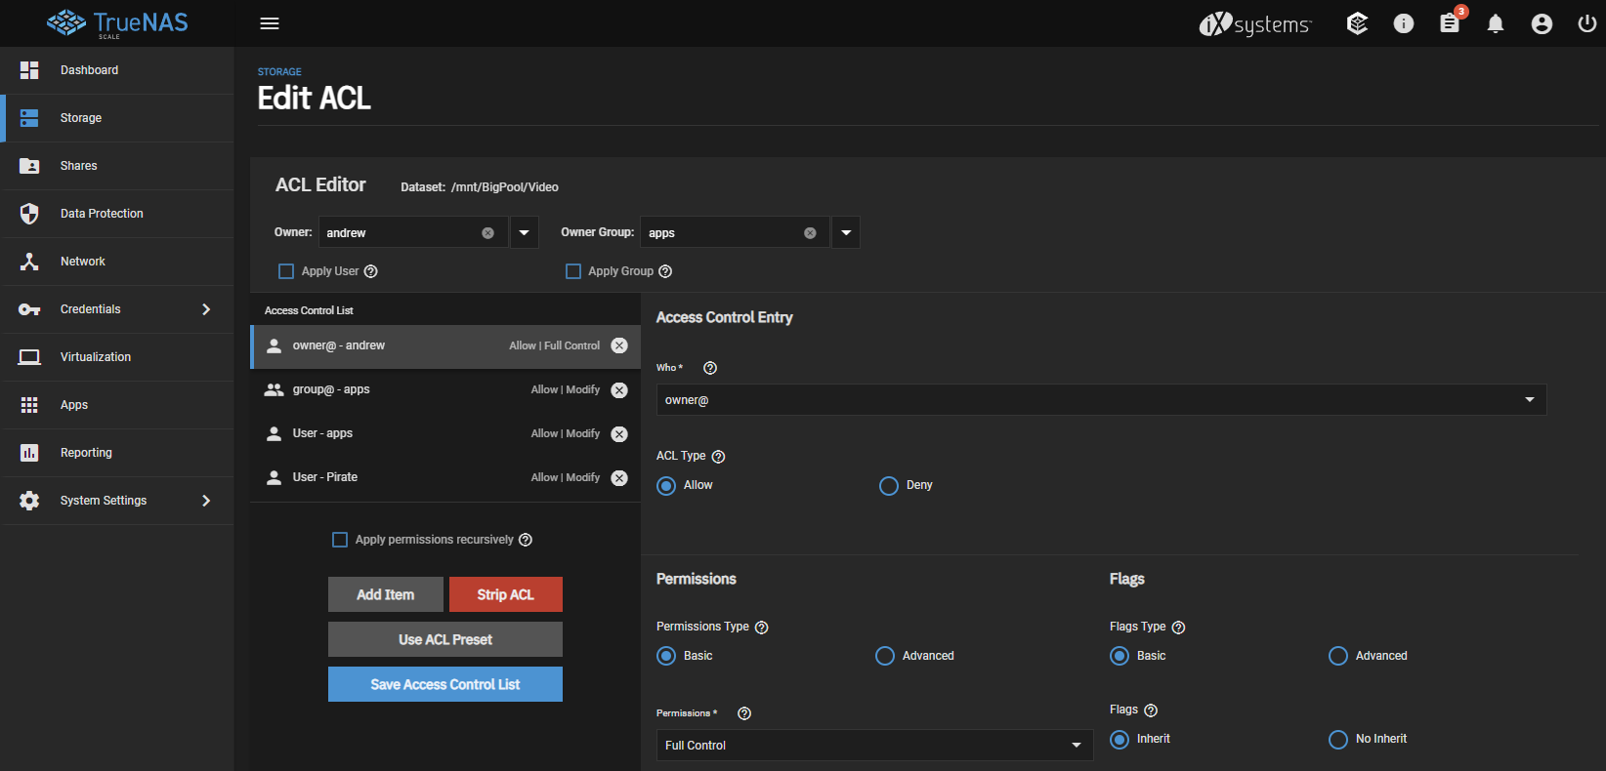Screen dimensions: 1606x771
Task: Select the No Inherit flag
Action: [1338, 740]
